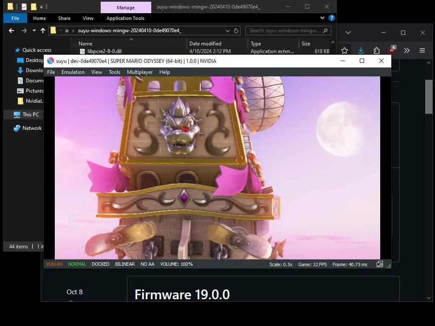
Task: Click the folder icon in Explorer address bar
Action: tap(53, 30)
